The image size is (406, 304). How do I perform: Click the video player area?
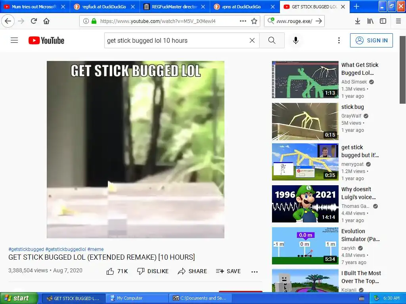tap(136, 149)
